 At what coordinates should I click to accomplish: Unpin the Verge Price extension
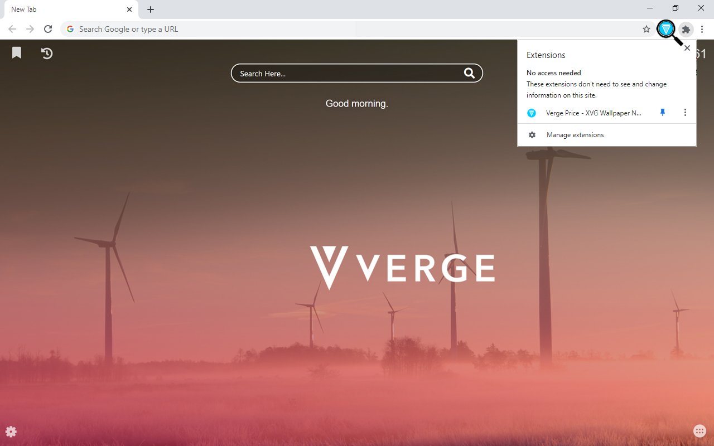663,113
